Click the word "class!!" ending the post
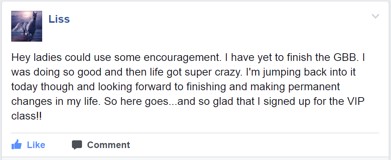Image resolution: width=391 pixels, height=160 pixels. click(26, 115)
